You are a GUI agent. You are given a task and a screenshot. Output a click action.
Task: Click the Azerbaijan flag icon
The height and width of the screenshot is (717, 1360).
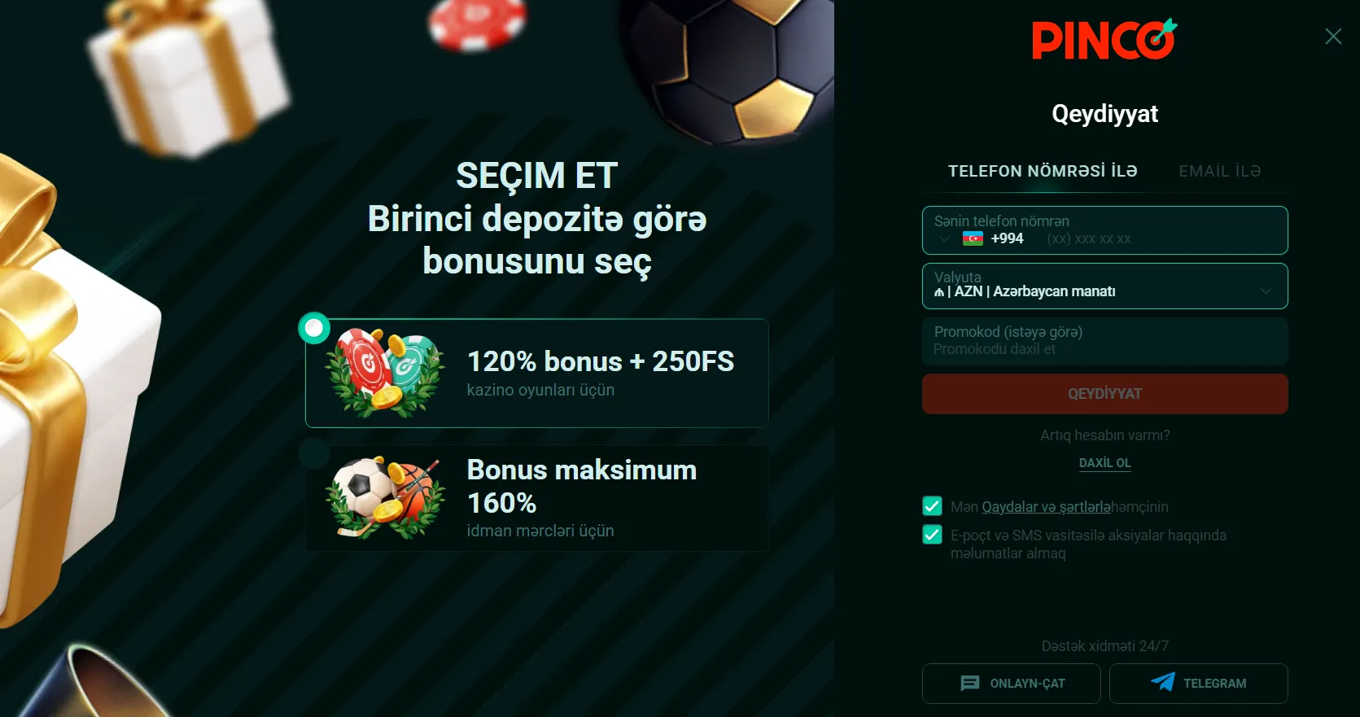pyautogui.click(x=973, y=238)
